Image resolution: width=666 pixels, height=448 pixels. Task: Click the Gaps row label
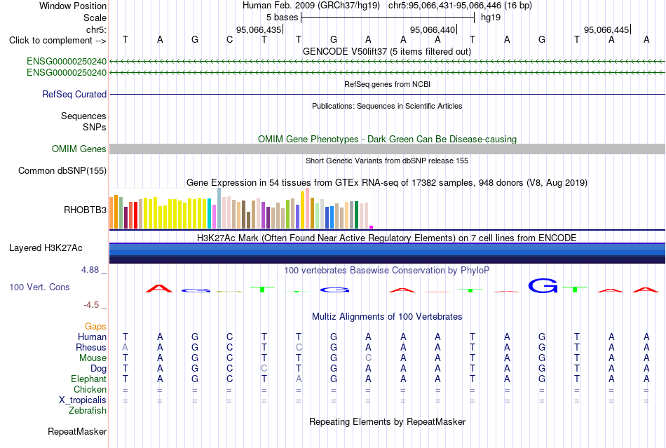point(95,326)
